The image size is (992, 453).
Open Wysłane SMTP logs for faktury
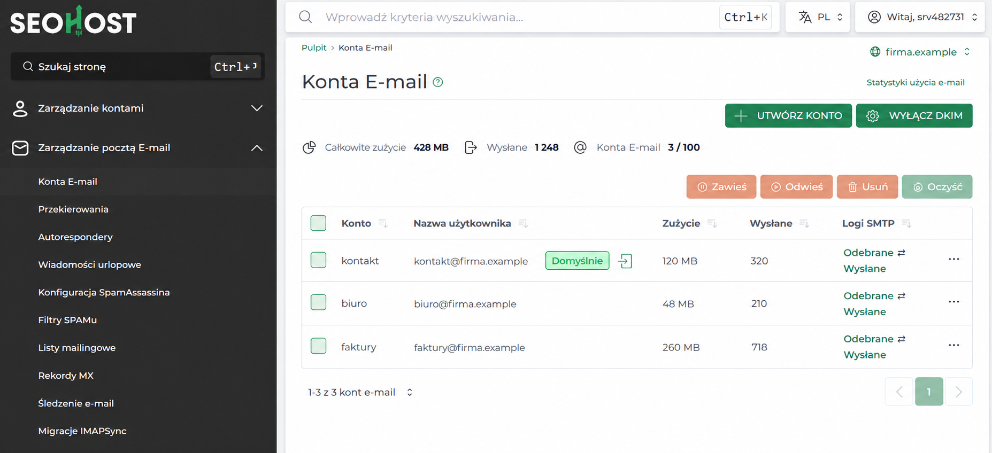click(865, 355)
